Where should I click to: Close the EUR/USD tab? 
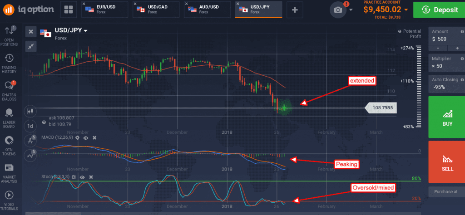[x=84, y=4]
